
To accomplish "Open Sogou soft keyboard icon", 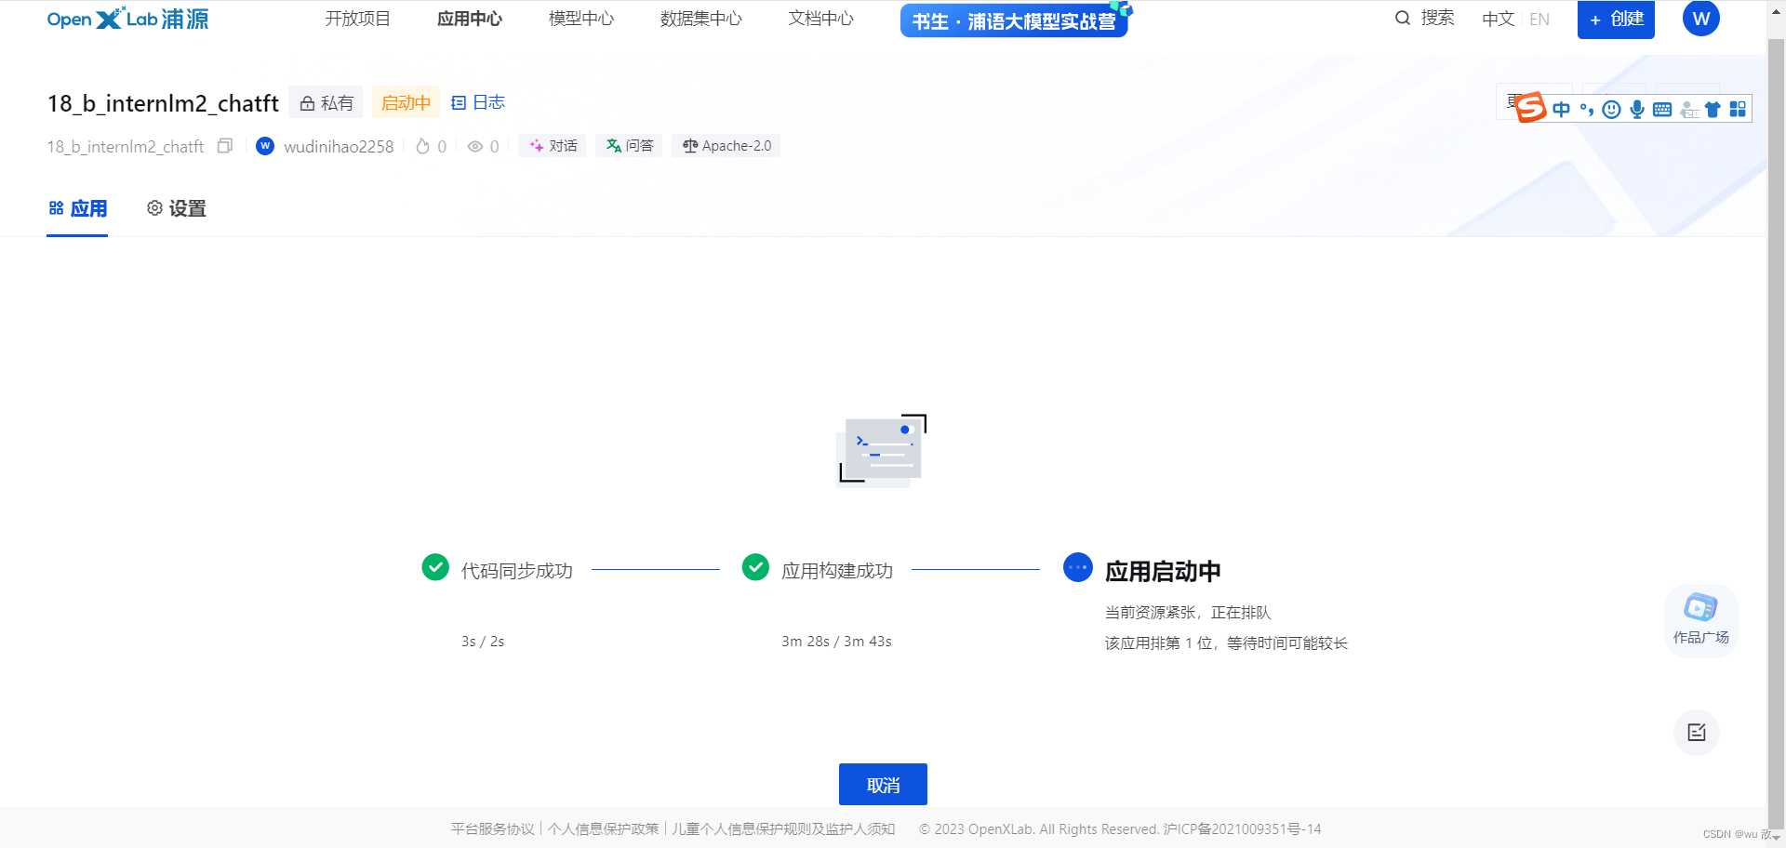I will pyautogui.click(x=1662, y=109).
